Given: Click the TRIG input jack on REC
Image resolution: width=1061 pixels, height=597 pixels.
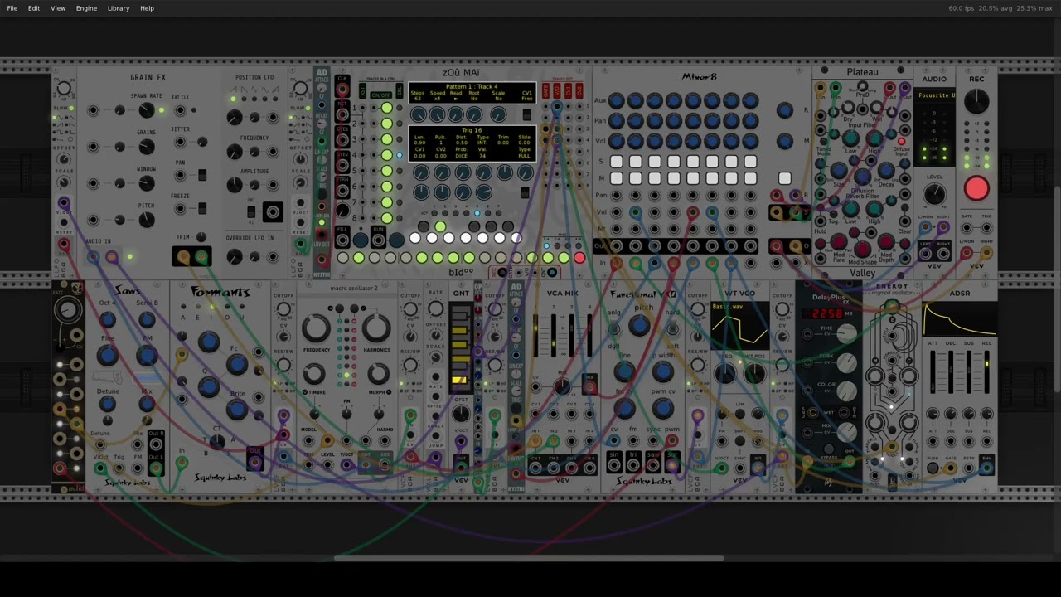Looking at the screenshot, I should (986, 226).
